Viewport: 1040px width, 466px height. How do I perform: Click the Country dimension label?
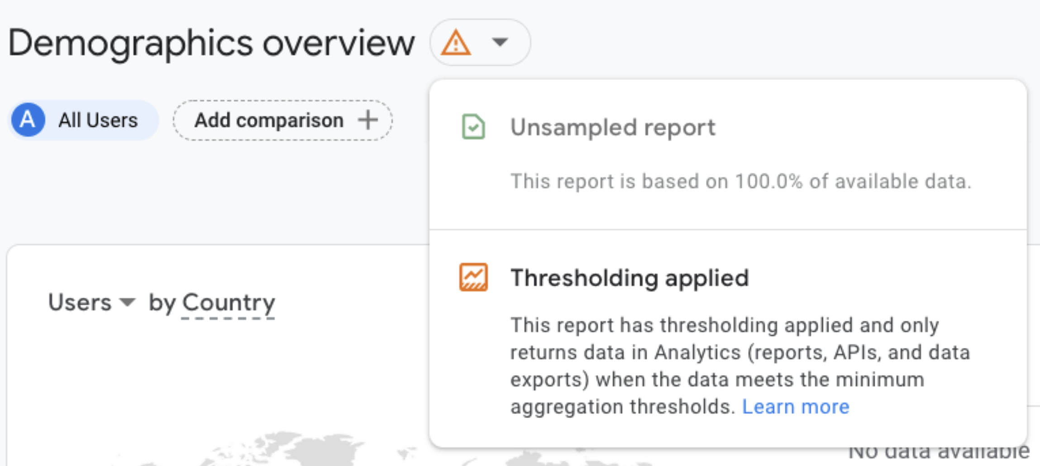pos(228,303)
